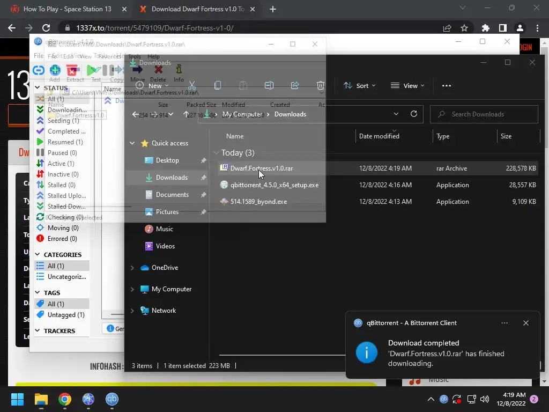The image size is (549, 412).
Task: Filter by Seeding (1) in qBittorrent
Action: [x=63, y=121]
